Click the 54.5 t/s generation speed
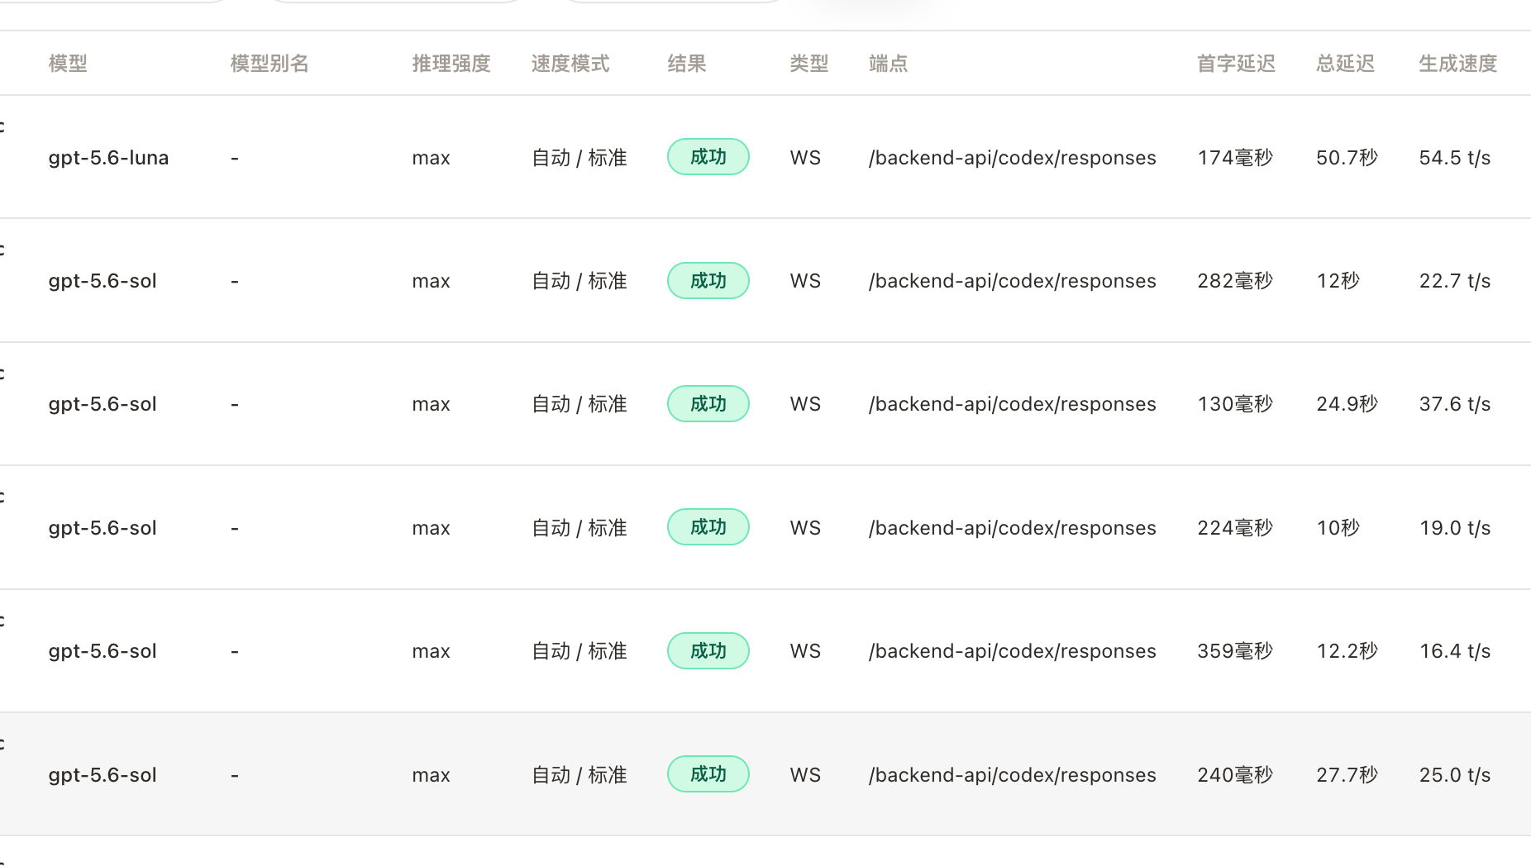Image resolution: width=1531 pixels, height=866 pixels. [1455, 158]
